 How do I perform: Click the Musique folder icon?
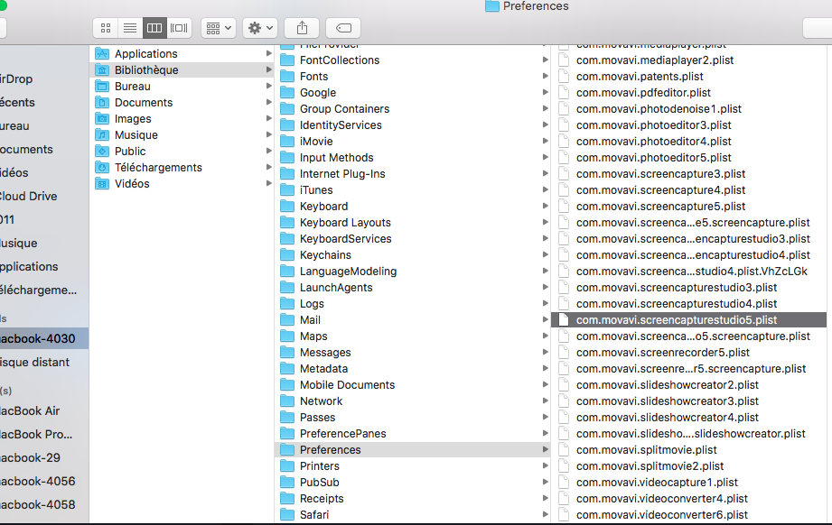(101, 135)
